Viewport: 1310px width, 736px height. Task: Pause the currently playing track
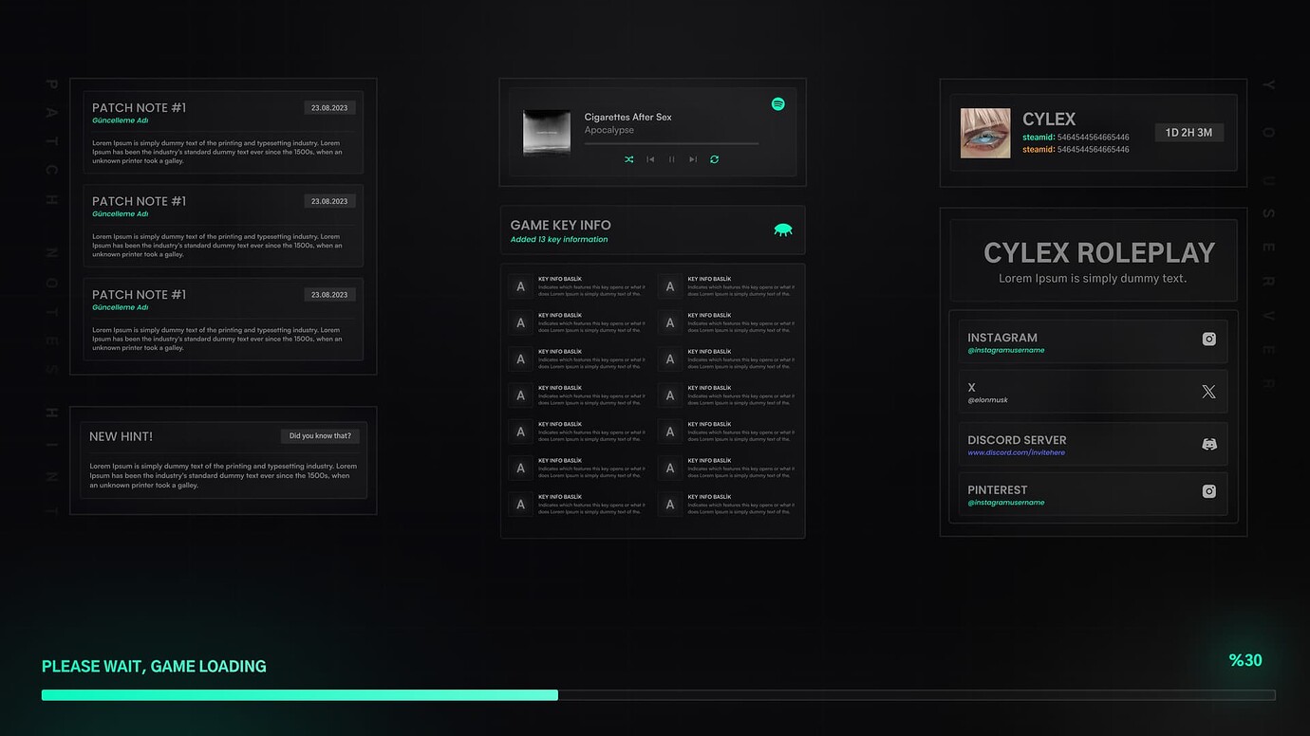click(671, 159)
